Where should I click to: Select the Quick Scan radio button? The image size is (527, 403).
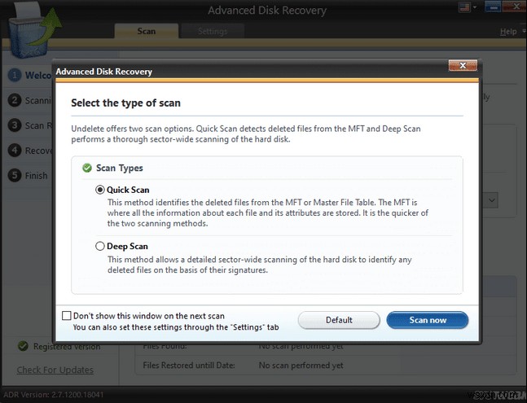[100, 190]
